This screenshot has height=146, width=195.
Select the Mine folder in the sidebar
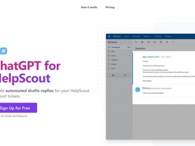(119, 52)
